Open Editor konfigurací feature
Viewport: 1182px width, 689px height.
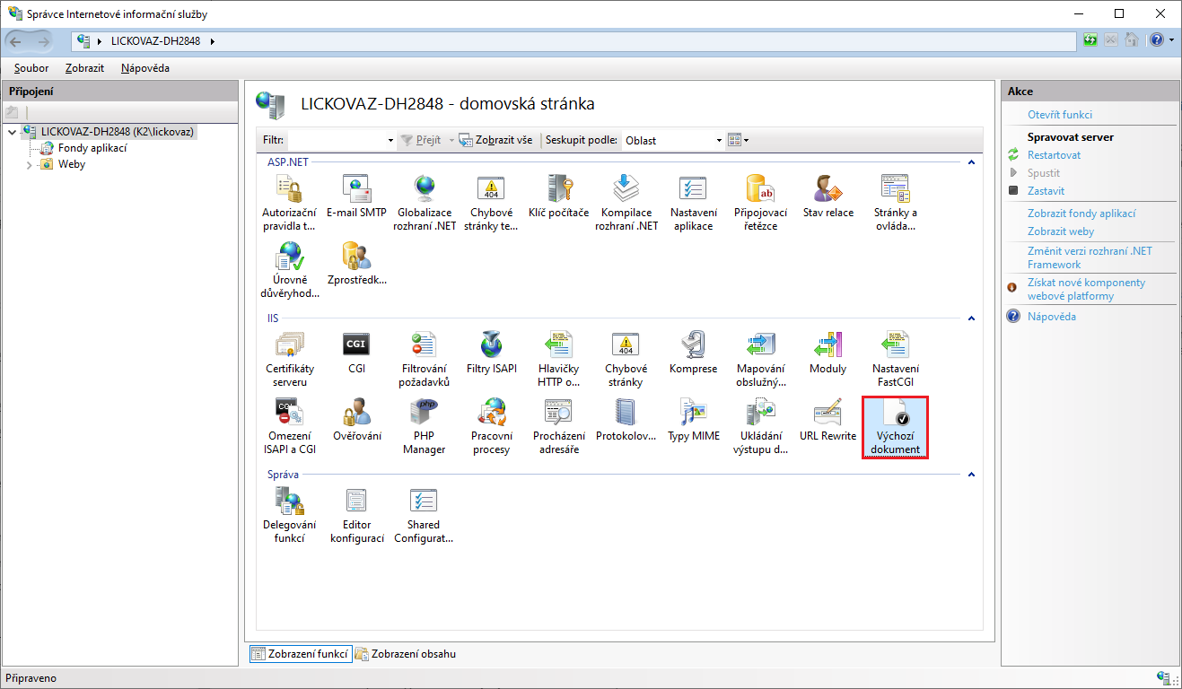(x=356, y=515)
